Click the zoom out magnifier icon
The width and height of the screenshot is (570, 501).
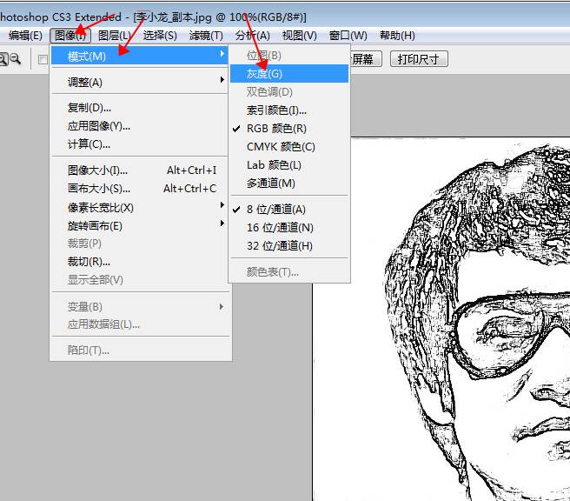click(x=15, y=59)
